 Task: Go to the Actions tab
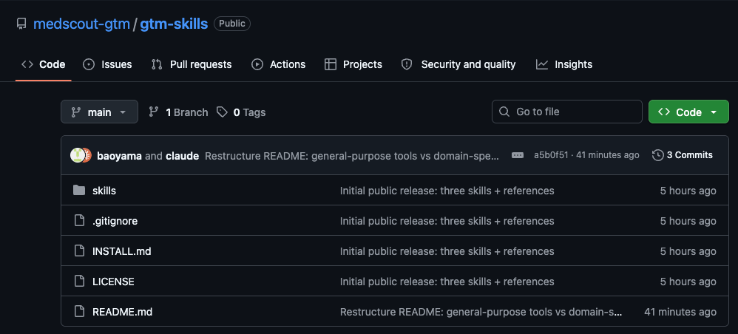(279, 64)
